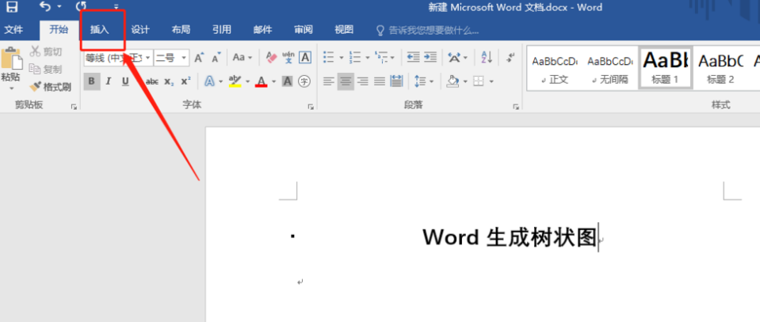Open highlight color dropdown arrow
Screen dimensions: 760x322
tap(248, 81)
